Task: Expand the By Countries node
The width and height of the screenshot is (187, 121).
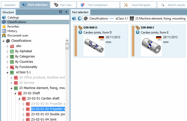Action: pyautogui.click(x=7, y=62)
